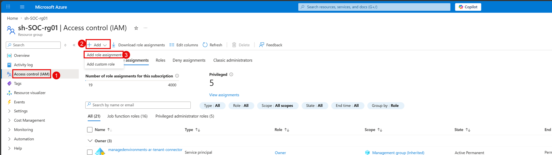
Task: Sort by the Scope column
Action: [374, 130]
